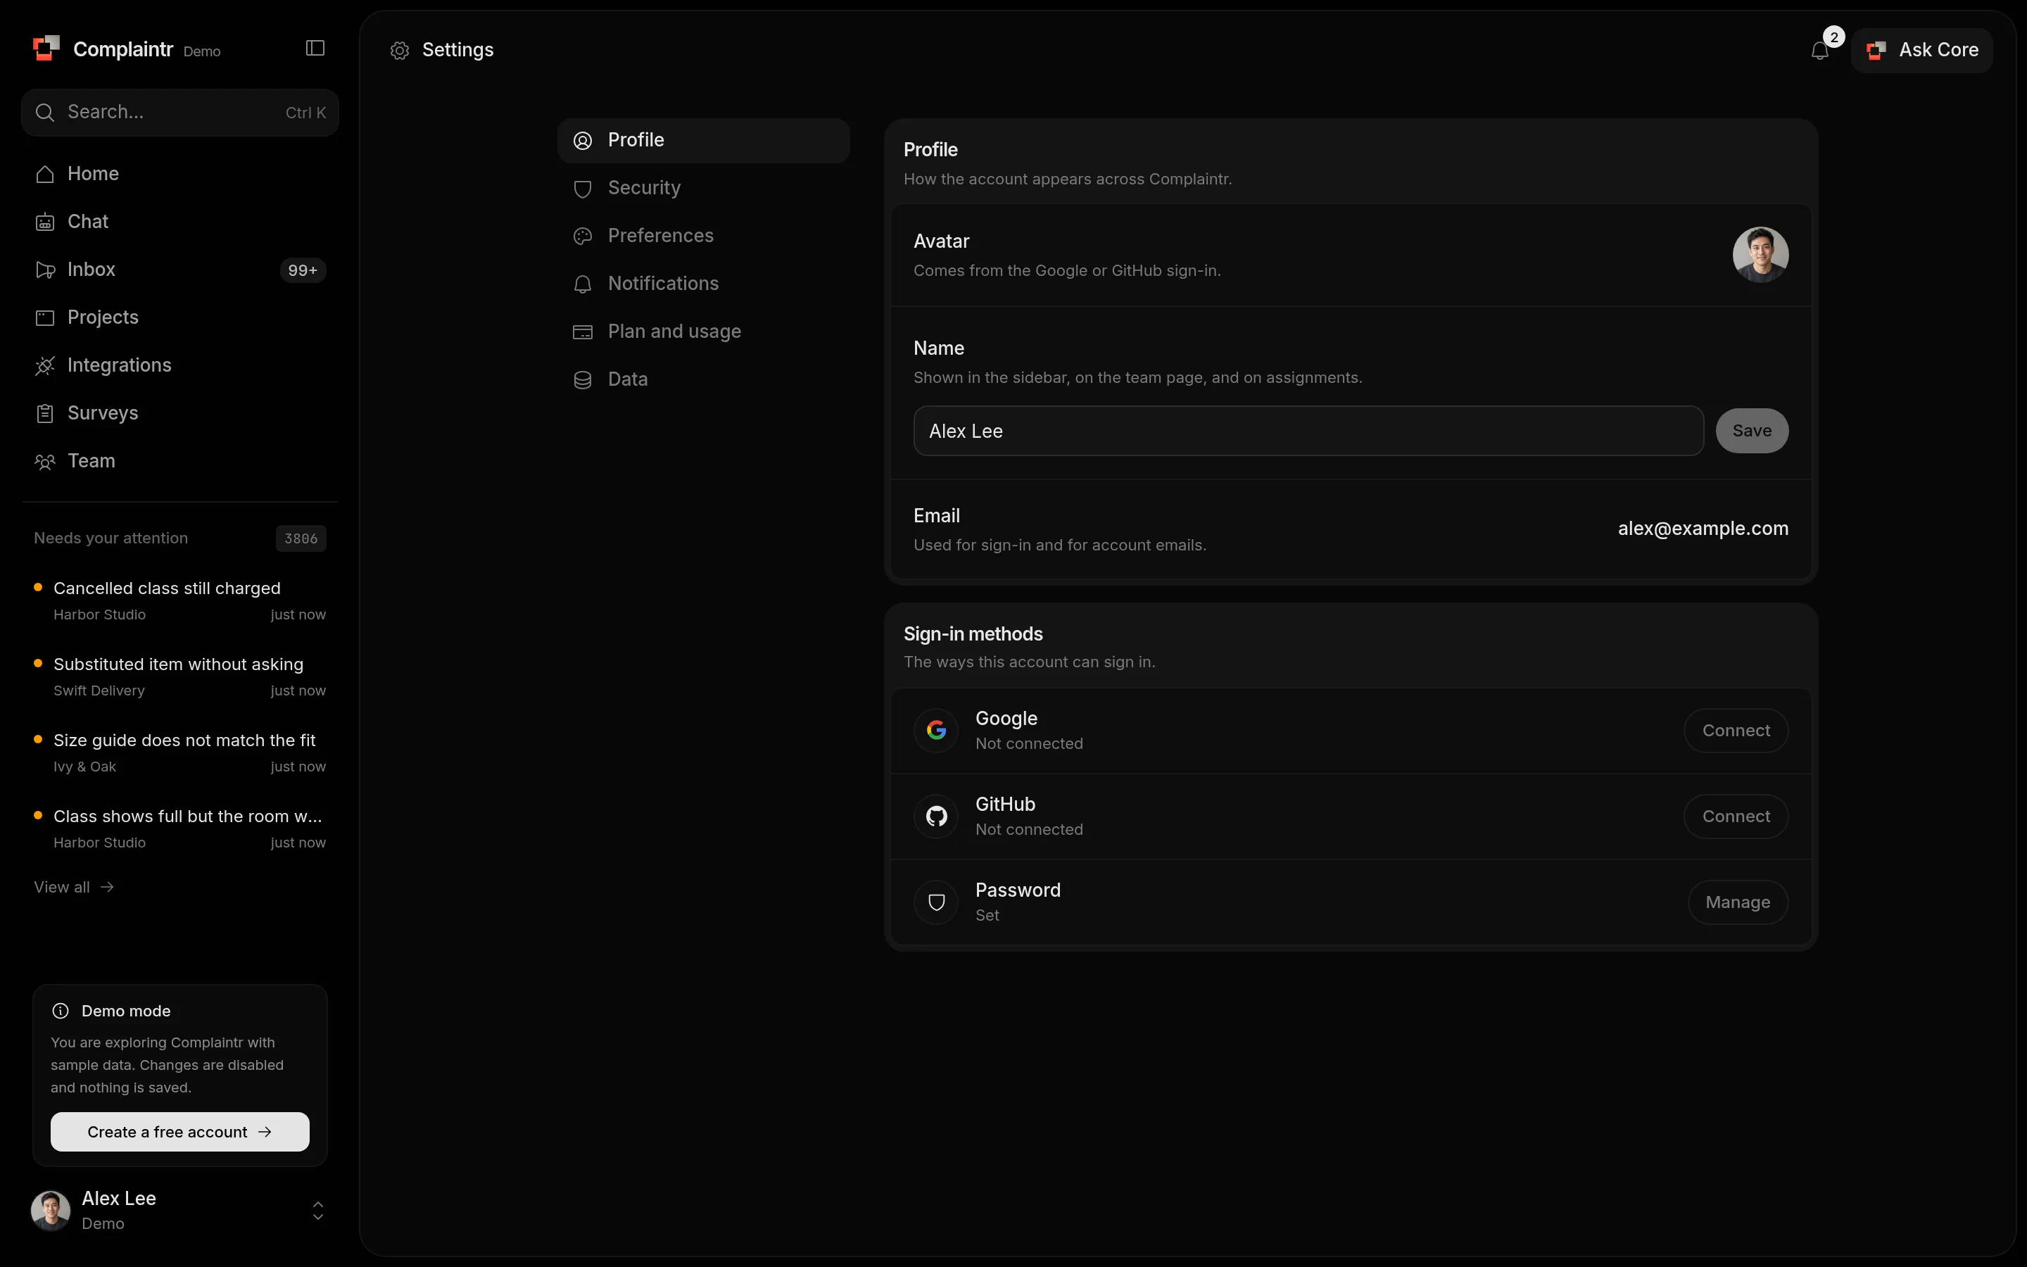This screenshot has height=1267, width=2027.
Task: Click Alex Lee avatar in sidebar footer
Action: (x=50, y=1210)
